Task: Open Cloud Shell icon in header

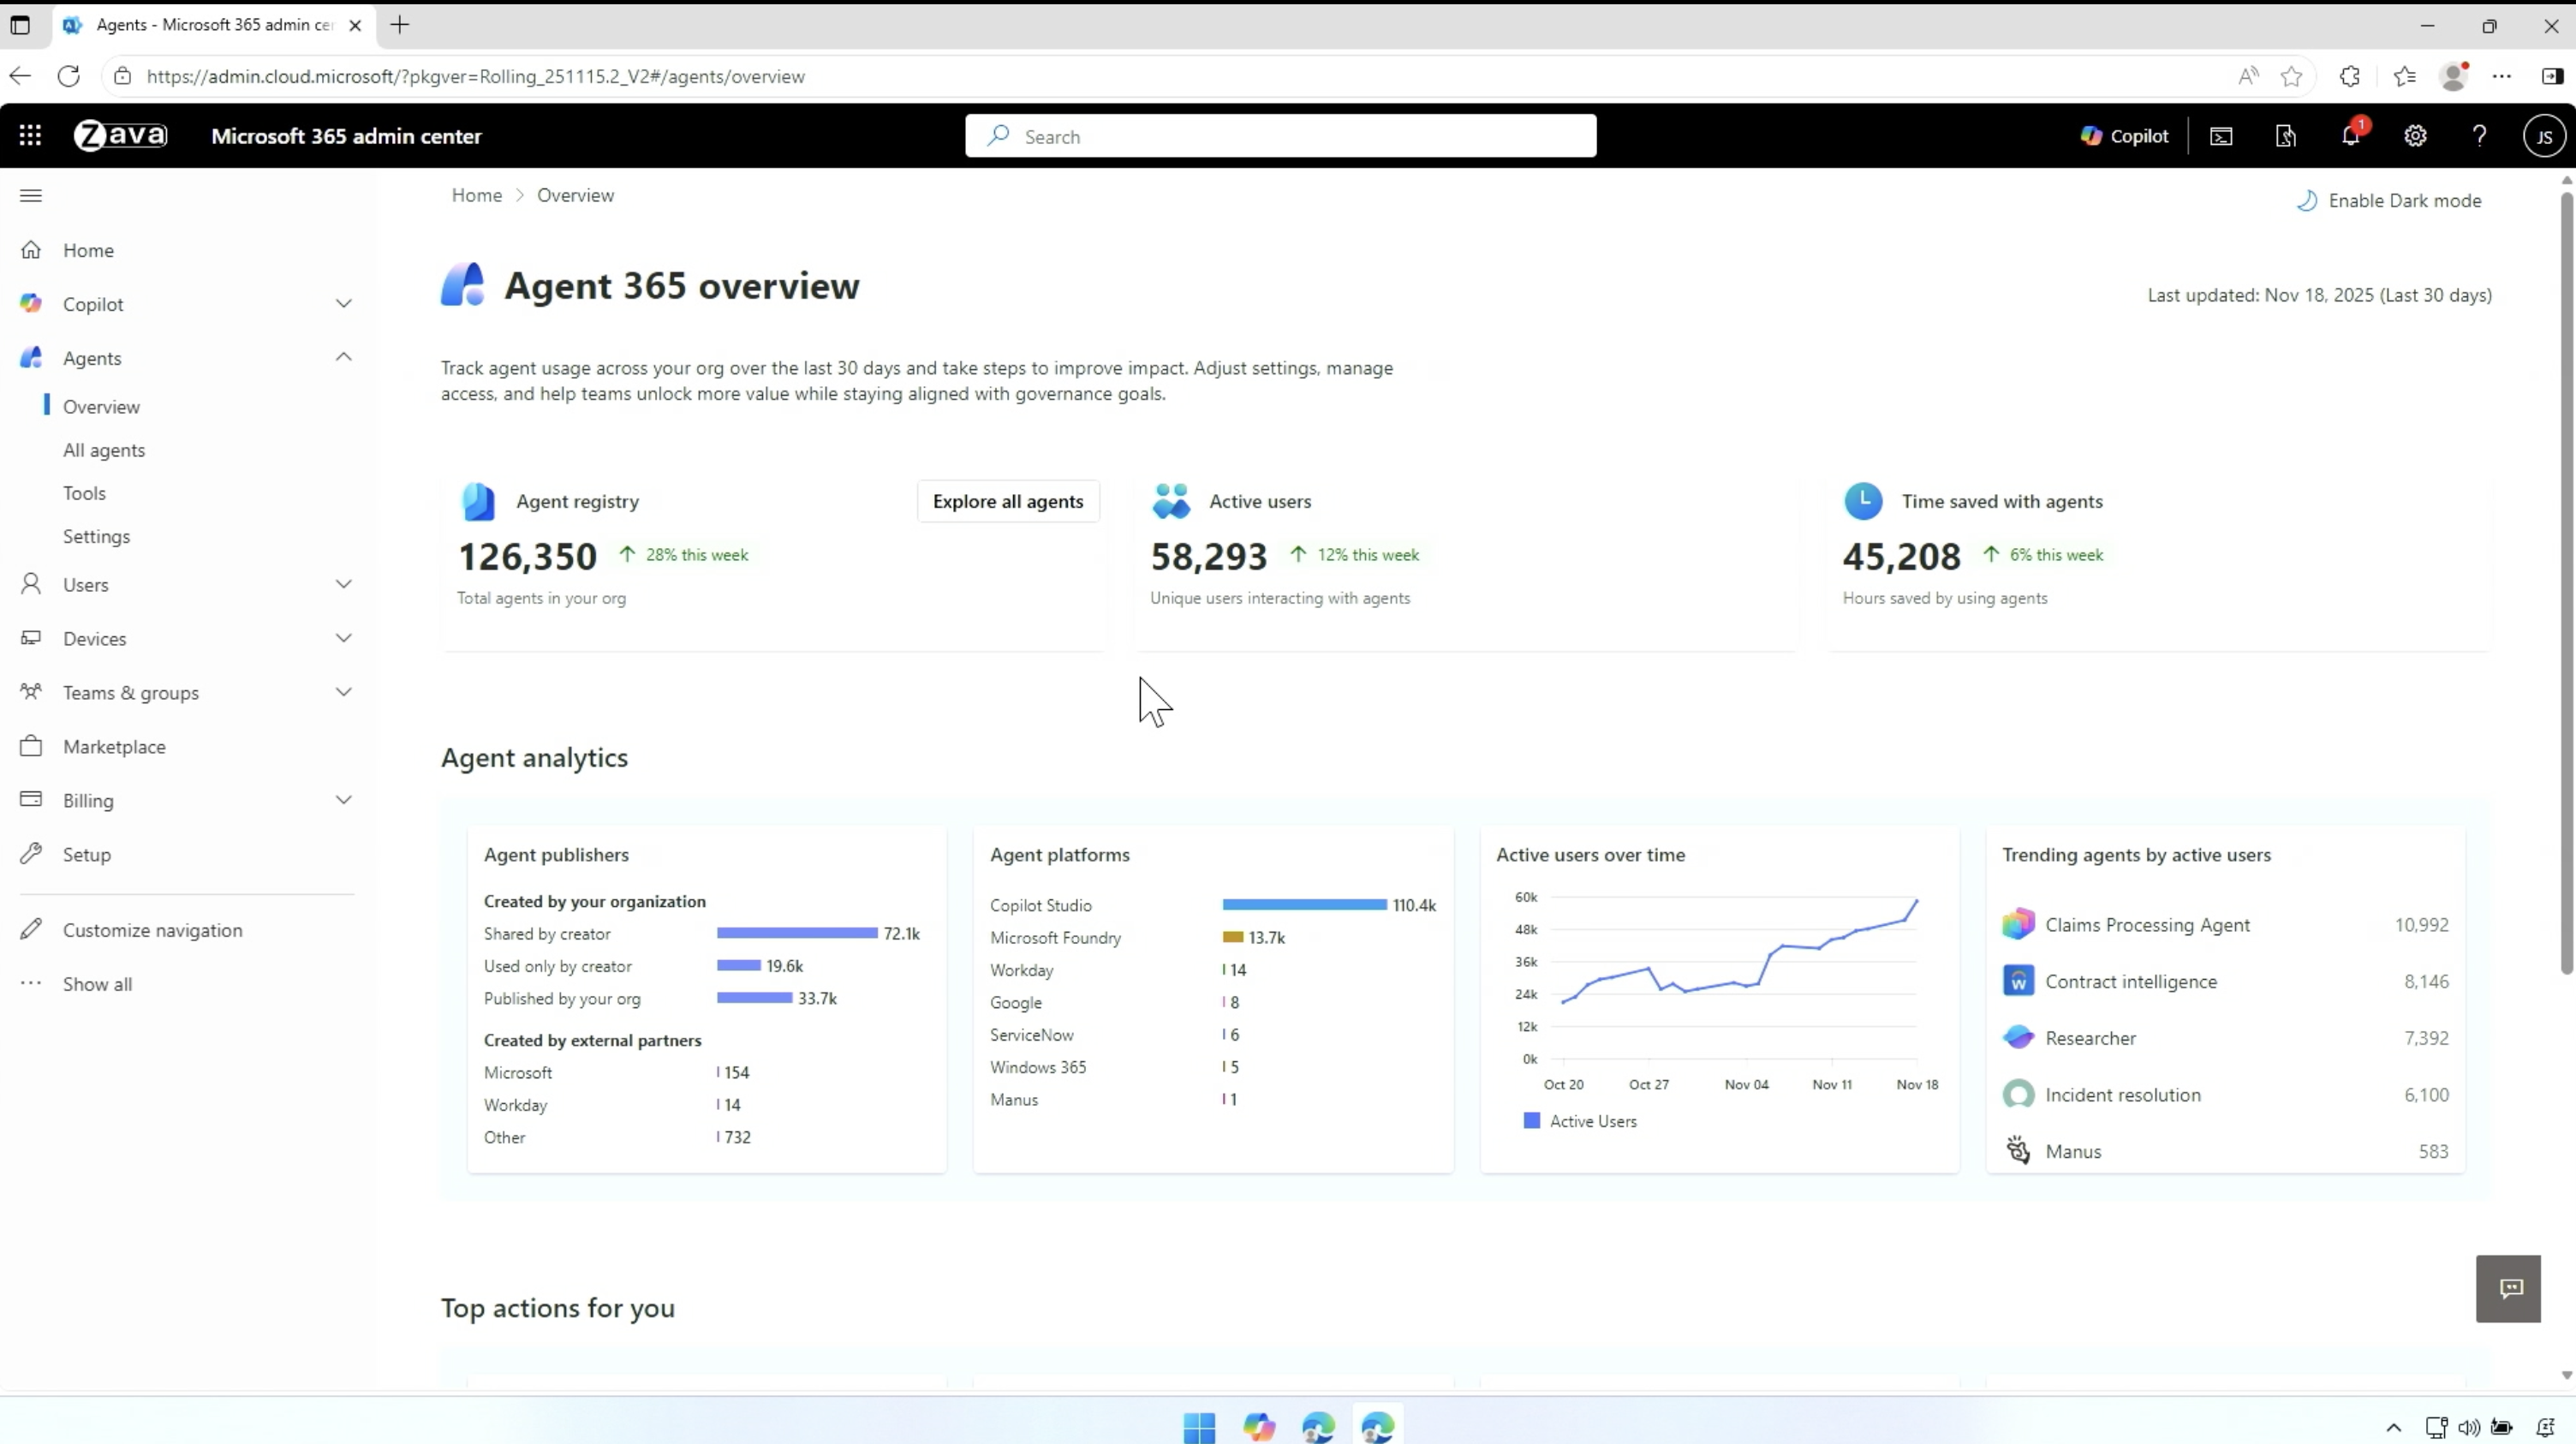Action: 2221,136
